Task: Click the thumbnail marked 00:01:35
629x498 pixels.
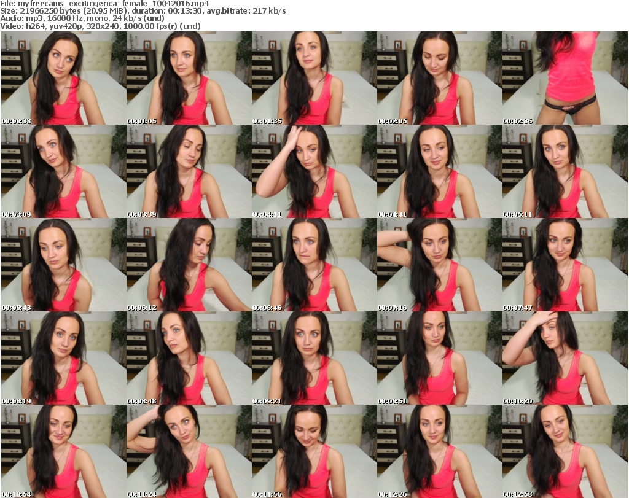Action: point(314,78)
